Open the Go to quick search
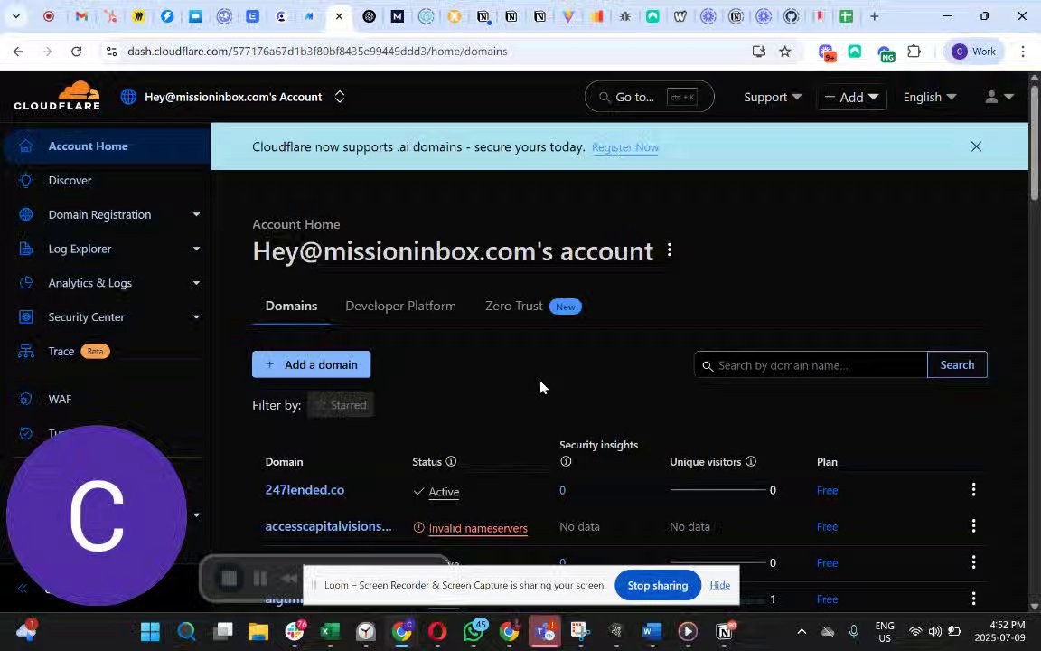This screenshot has height=651, width=1041. (650, 97)
